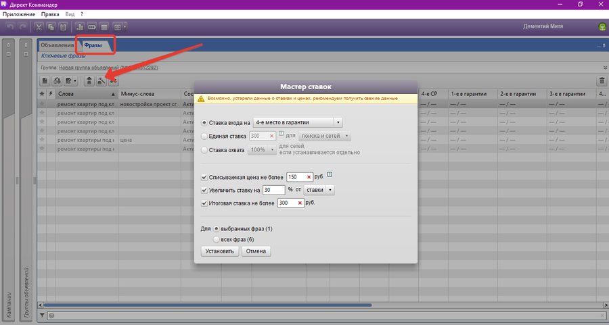The image size is (609, 325).
Task: Sort by the Слова column header
Action: [86, 94]
